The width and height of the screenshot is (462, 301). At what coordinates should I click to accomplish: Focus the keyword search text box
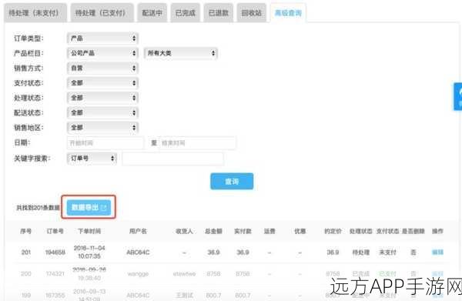[x=173, y=159]
